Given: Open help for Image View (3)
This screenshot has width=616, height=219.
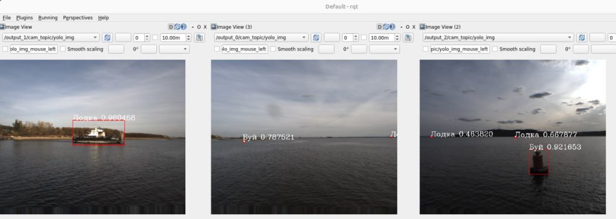Looking at the screenshot, I should [x=392, y=26].
